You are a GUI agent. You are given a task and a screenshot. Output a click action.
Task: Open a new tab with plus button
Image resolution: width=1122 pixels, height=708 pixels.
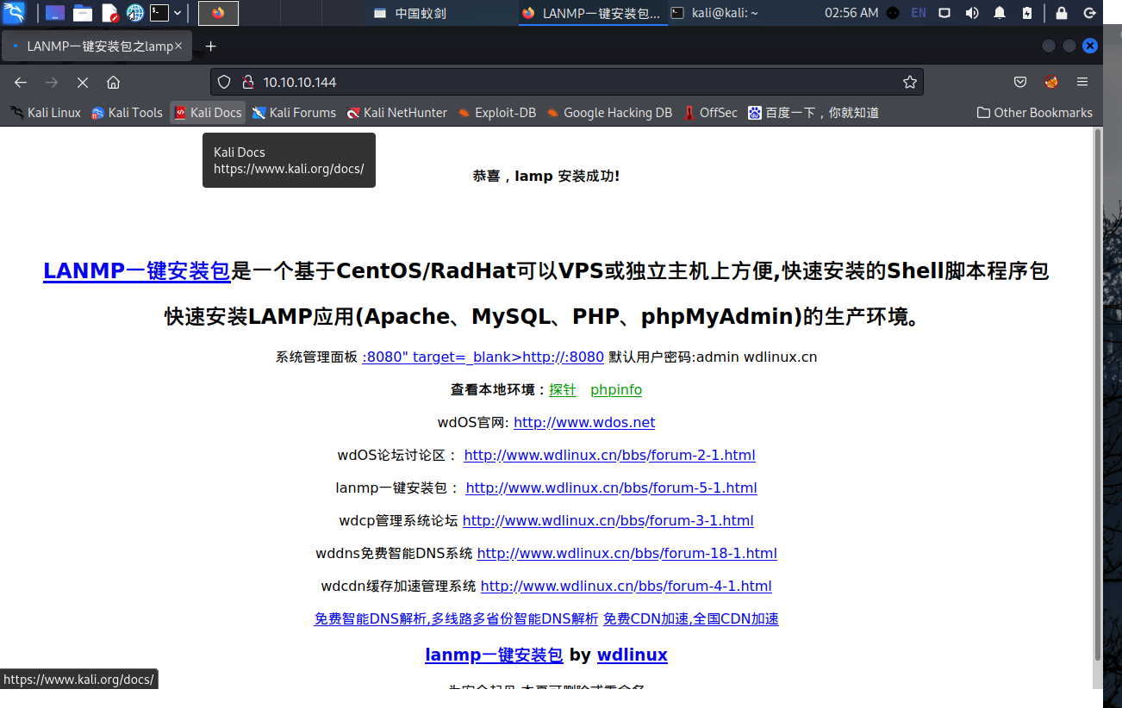coord(210,46)
